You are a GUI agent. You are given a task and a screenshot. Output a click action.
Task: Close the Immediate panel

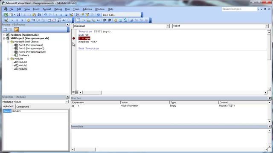[270, 127]
